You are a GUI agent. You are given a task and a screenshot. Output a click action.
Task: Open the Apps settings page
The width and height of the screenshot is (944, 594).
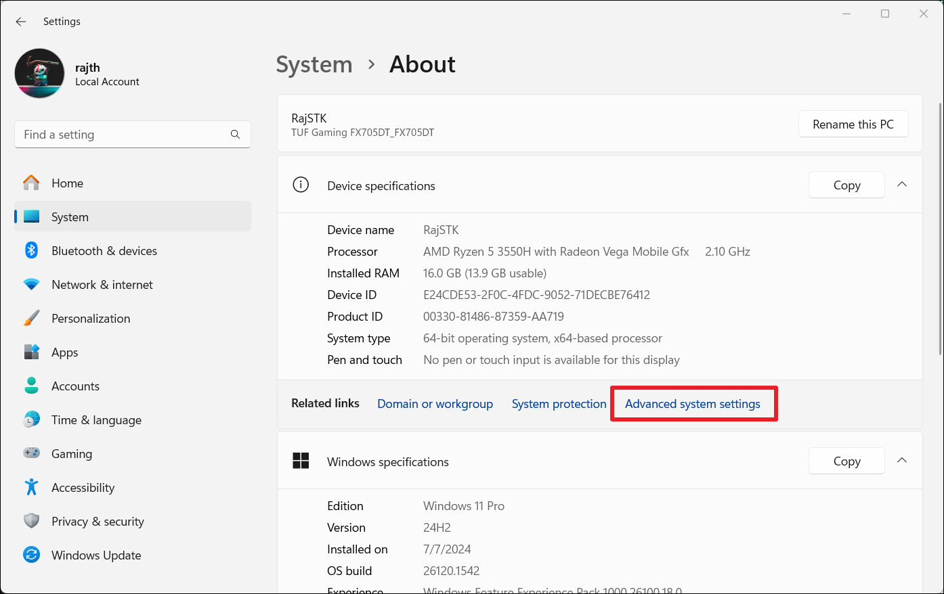pos(65,352)
